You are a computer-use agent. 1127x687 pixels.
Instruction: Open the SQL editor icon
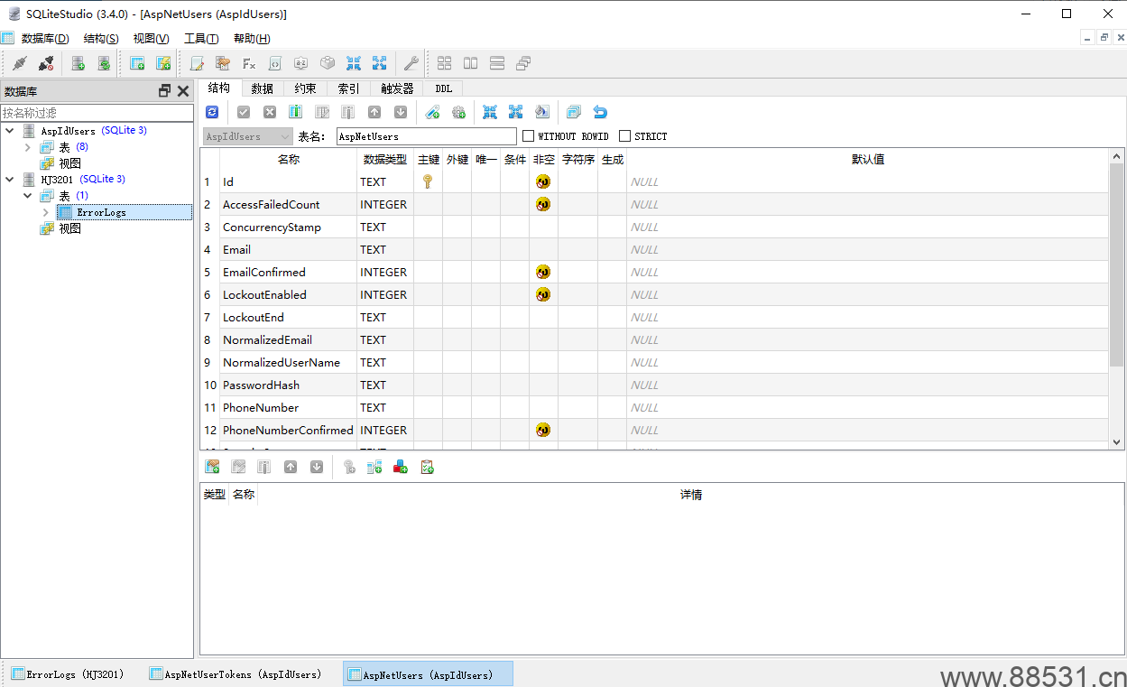pos(197,63)
